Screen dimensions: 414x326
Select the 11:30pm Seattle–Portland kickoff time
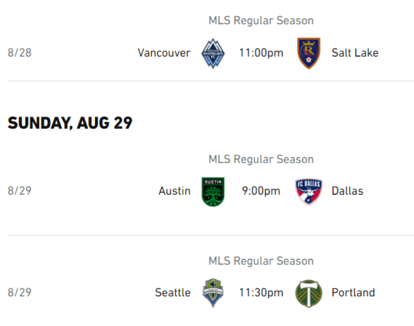pyautogui.click(x=261, y=292)
